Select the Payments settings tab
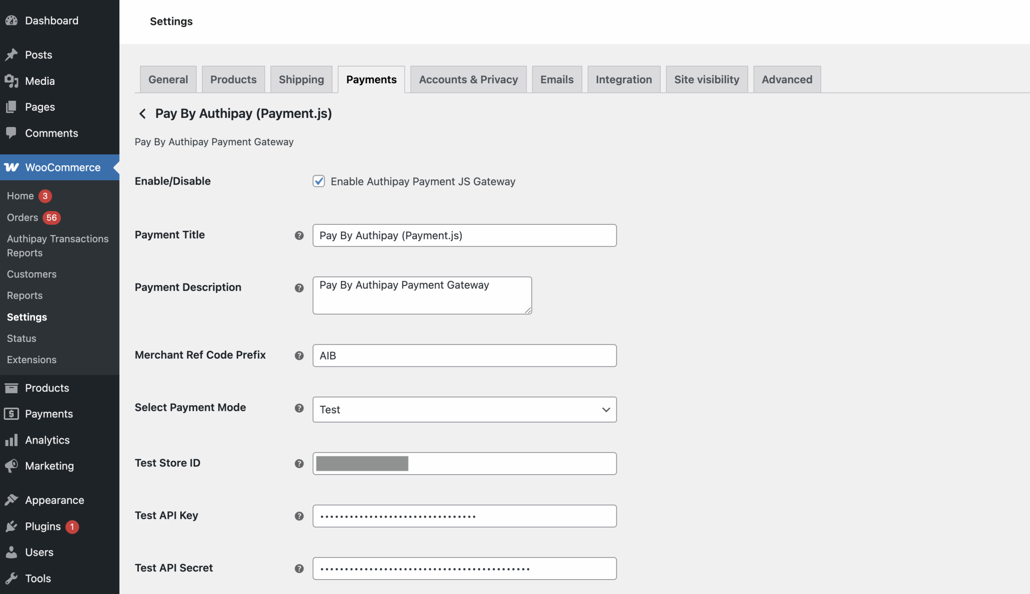 click(371, 79)
